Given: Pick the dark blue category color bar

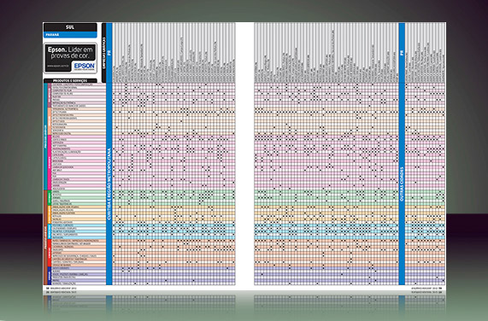Looking at the screenshot, I should pos(50,276).
